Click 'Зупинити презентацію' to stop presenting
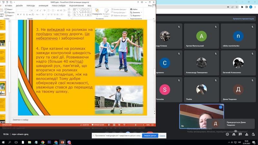 243,19
